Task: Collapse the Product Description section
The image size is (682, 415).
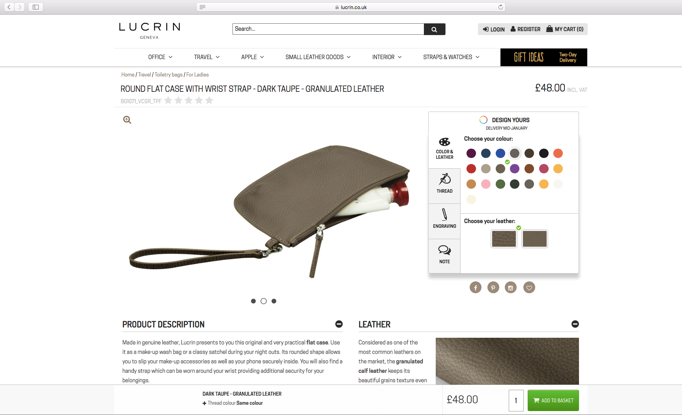Action: click(x=339, y=324)
